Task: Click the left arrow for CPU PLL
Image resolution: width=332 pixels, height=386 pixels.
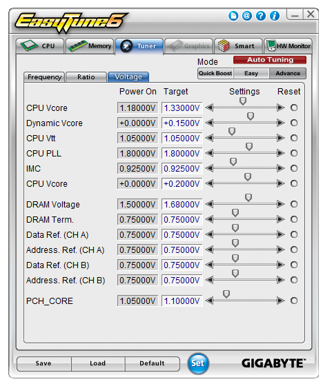Action: tap(209, 153)
